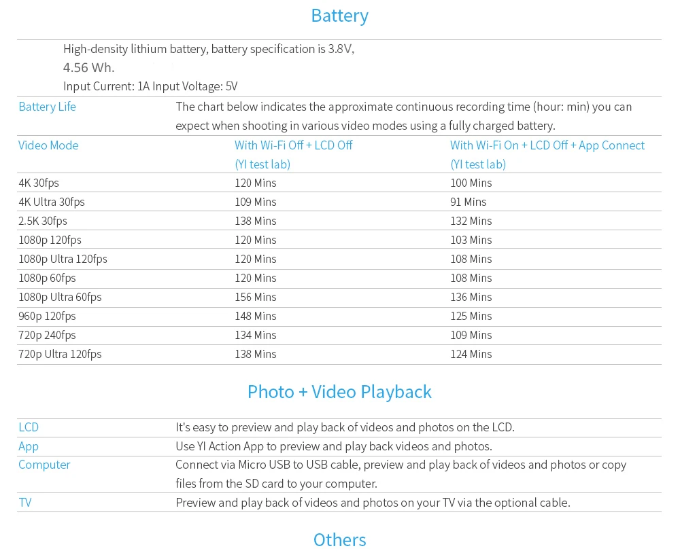The image size is (680, 557).
Task: Select the LCD playback label
Action: pos(29,427)
